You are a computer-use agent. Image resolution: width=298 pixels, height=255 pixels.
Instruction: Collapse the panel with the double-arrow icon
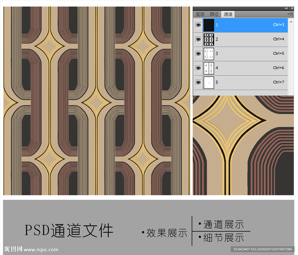tap(286, 8)
